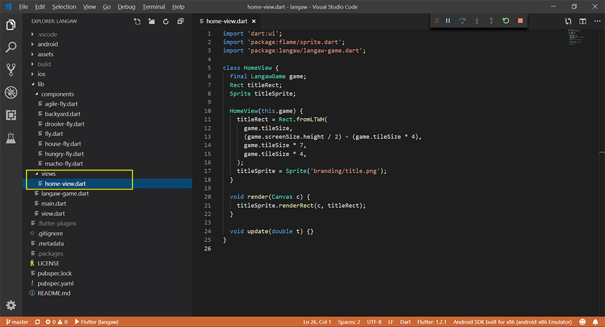Collapse all folders in Explorer
Viewport: 605px width, 327px height.
tap(180, 22)
